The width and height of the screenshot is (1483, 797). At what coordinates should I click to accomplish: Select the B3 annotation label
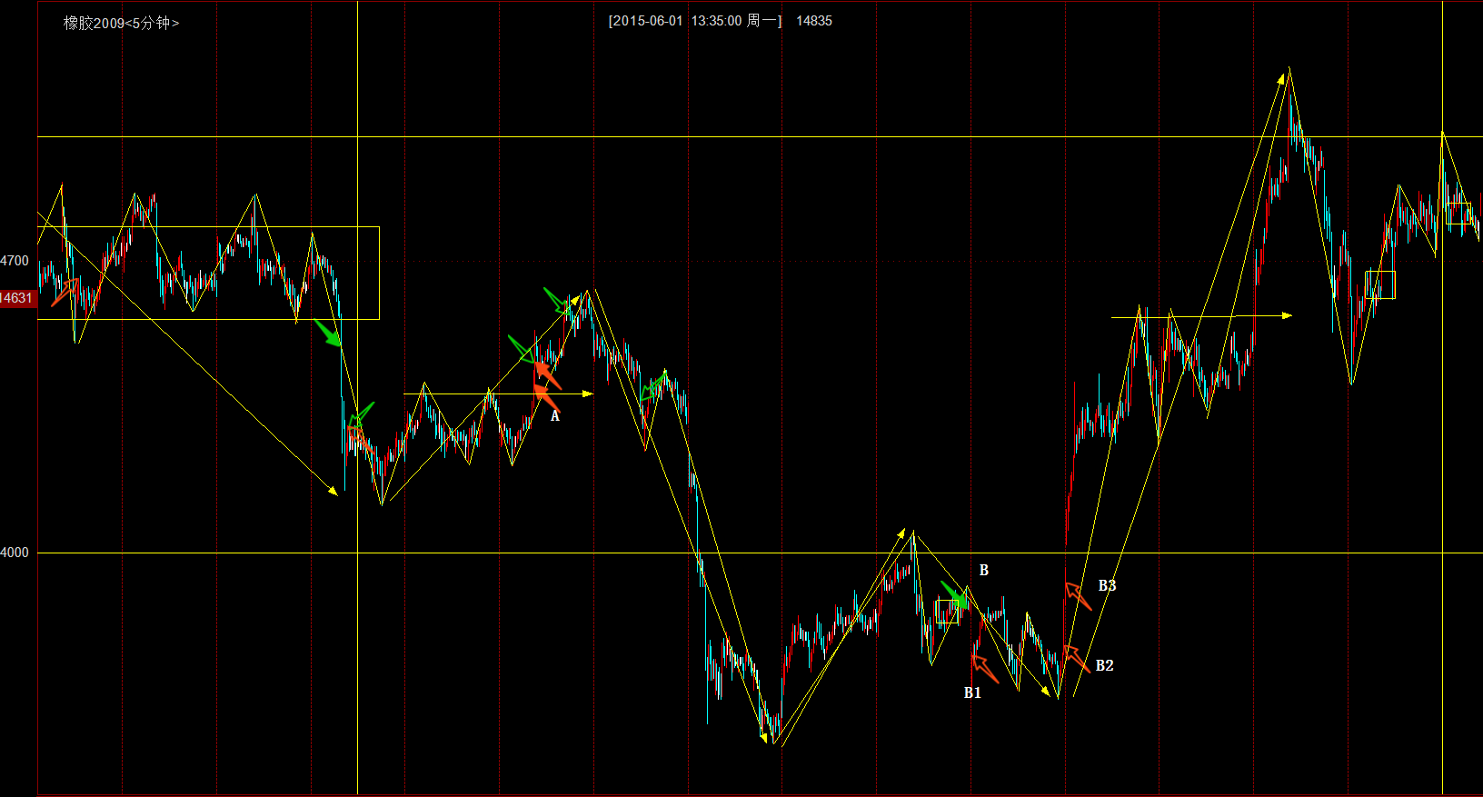[x=1107, y=585]
